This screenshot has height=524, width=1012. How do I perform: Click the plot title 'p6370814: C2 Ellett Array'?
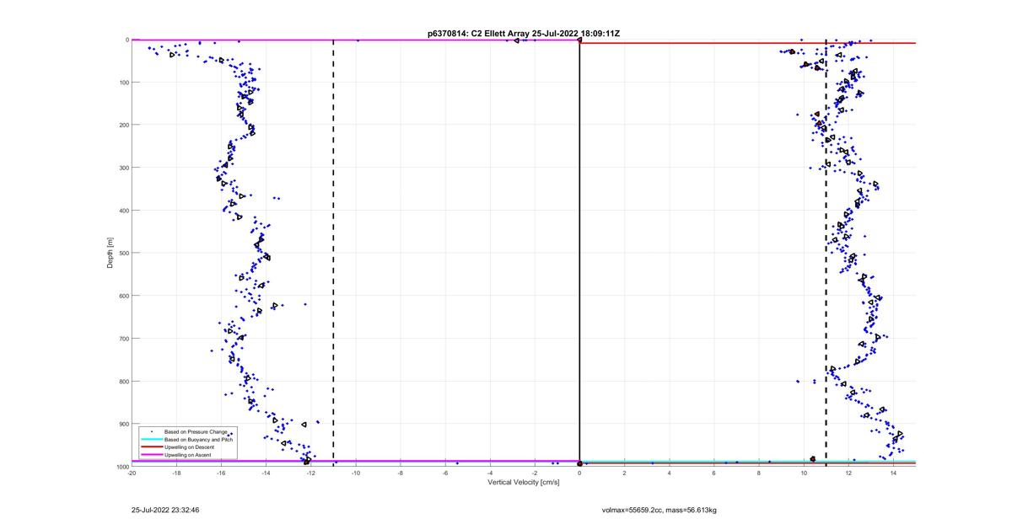[479, 34]
